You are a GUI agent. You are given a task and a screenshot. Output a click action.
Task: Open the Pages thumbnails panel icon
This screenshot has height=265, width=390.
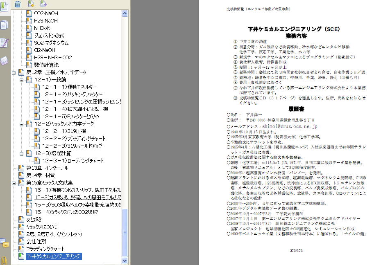point(4,25)
